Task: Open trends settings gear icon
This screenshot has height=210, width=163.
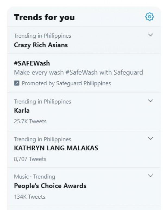Action: click(x=149, y=17)
